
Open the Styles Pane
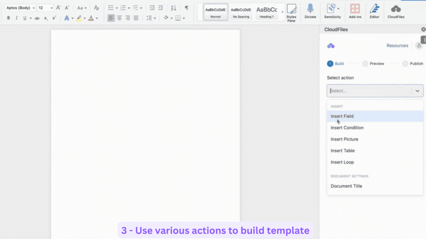[x=291, y=13]
